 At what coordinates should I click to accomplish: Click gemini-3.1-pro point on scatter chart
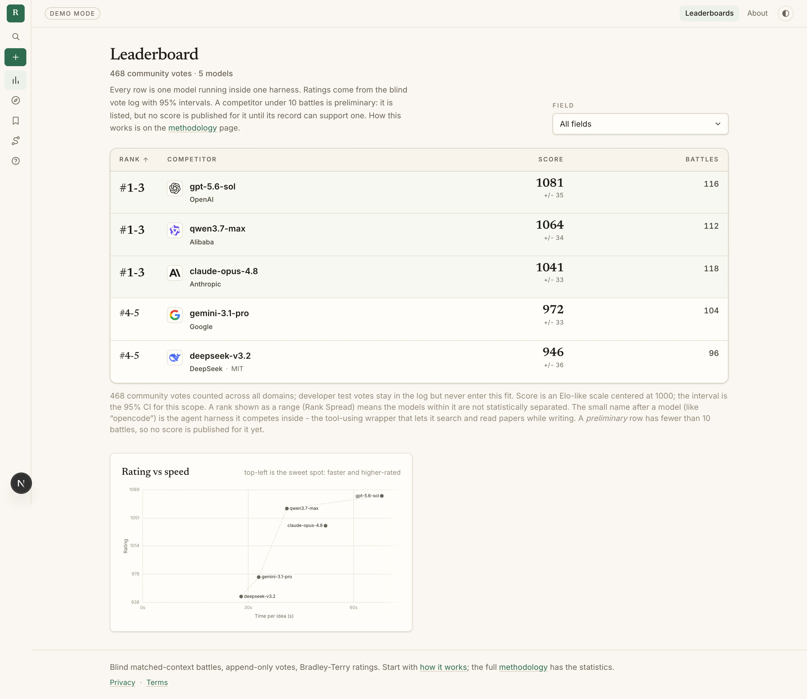pyautogui.click(x=259, y=577)
